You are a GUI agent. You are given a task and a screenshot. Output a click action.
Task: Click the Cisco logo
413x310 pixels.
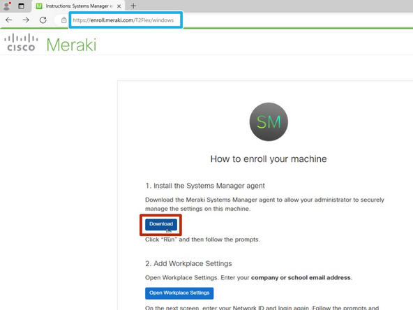coord(21,42)
